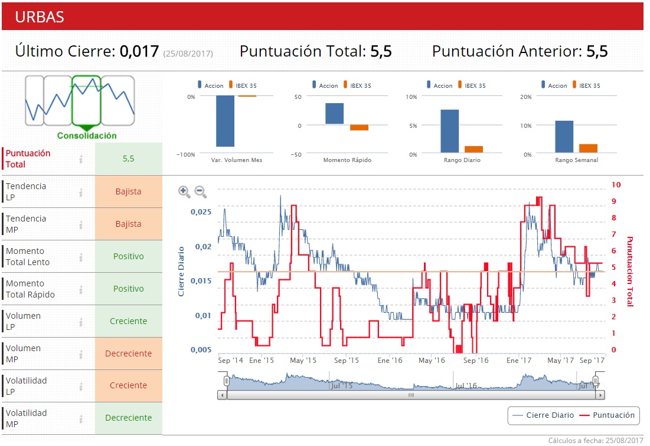
Task: Toggle IBEX 35 series in Rango Semanal chart
Action: (586, 85)
